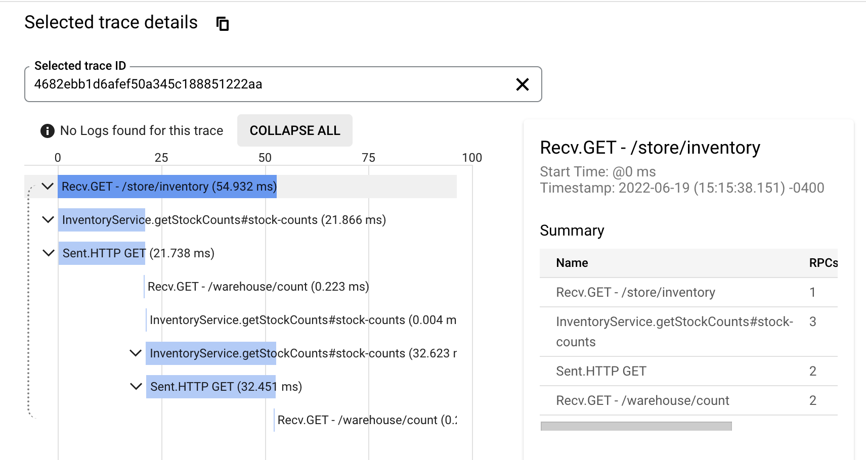Click the Timestamp text in details panel
This screenshot has height=460, width=866.
[682, 188]
